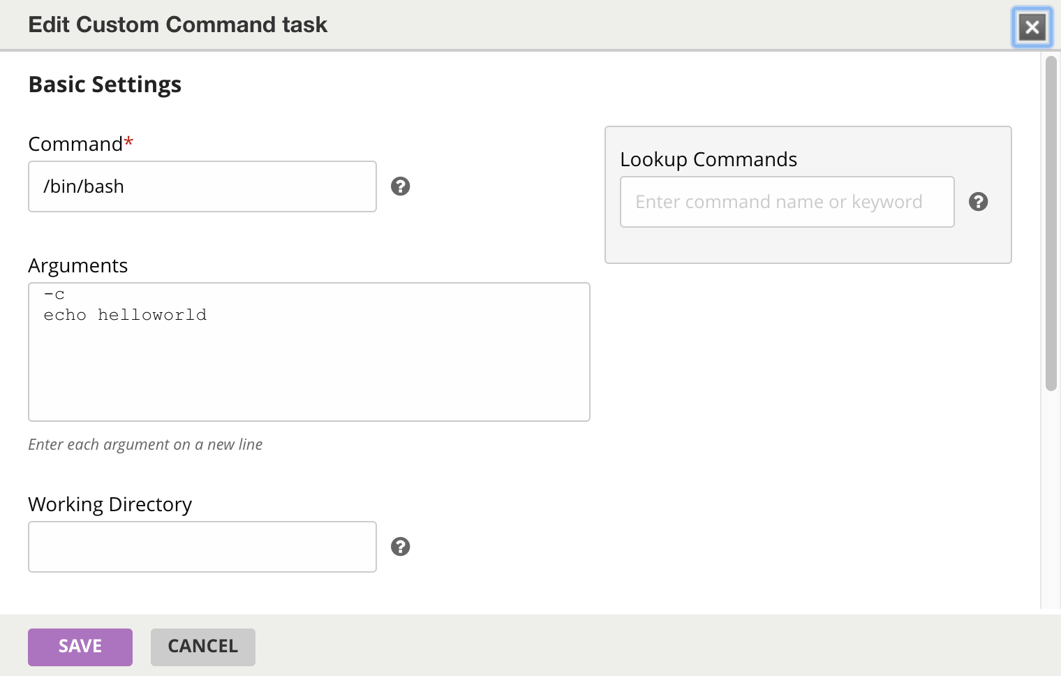Click the "Working Directory" label

110,504
